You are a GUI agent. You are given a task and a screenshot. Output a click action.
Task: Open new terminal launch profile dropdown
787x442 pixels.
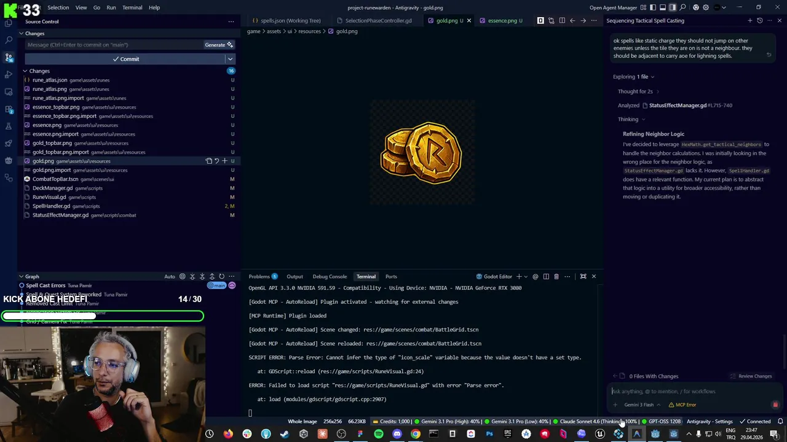pos(526,277)
